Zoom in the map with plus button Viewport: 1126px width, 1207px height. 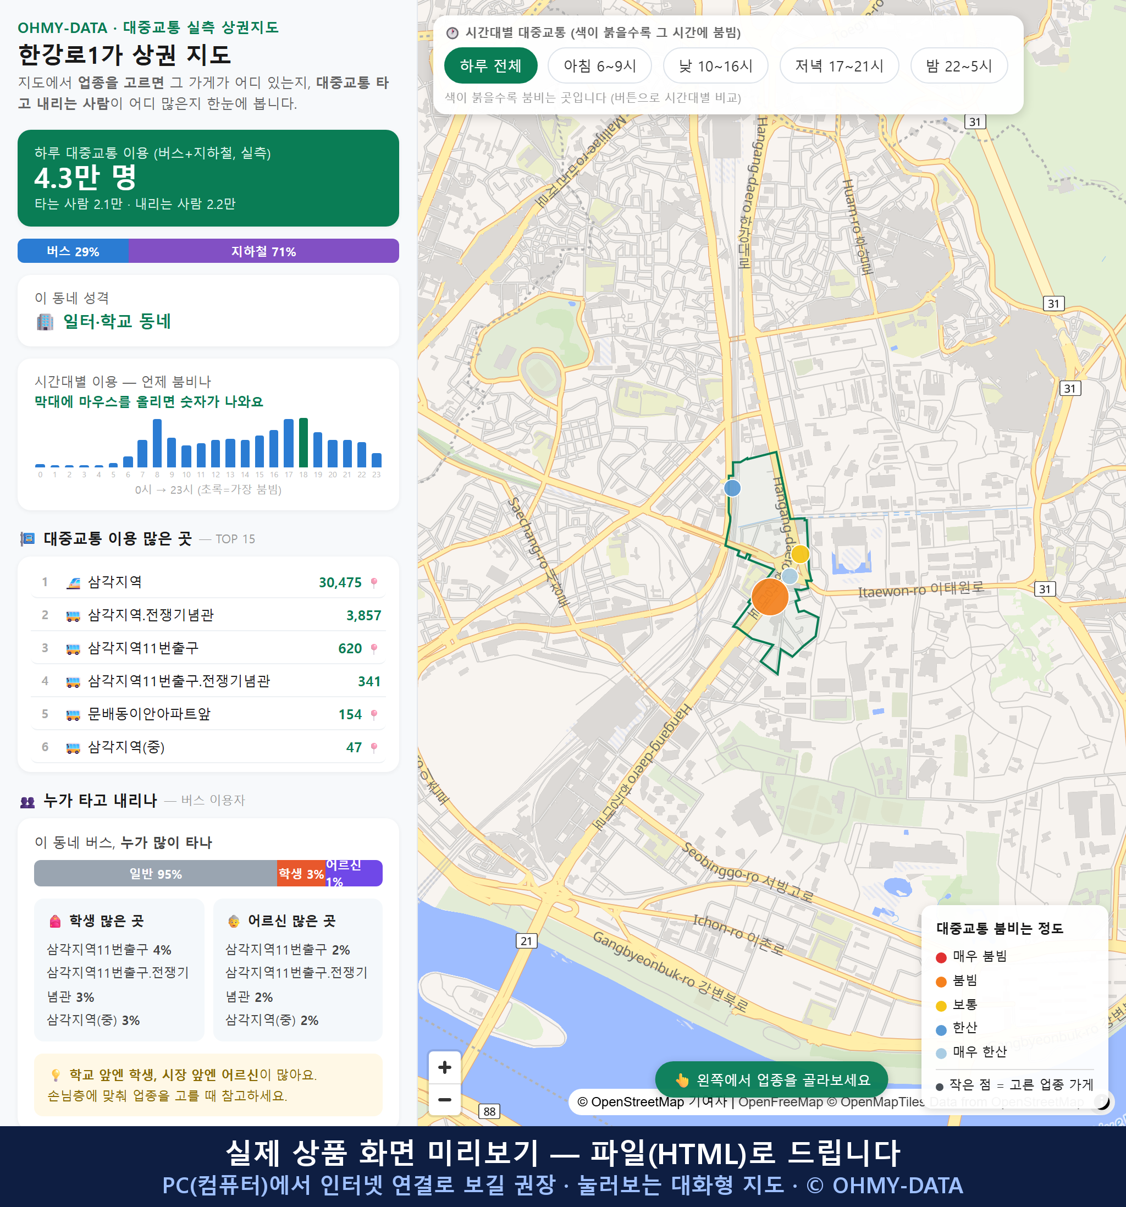point(444,1067)
